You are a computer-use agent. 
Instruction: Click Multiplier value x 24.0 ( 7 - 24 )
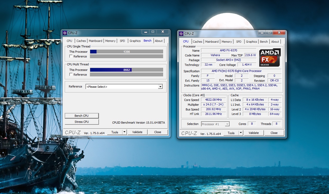213,105
